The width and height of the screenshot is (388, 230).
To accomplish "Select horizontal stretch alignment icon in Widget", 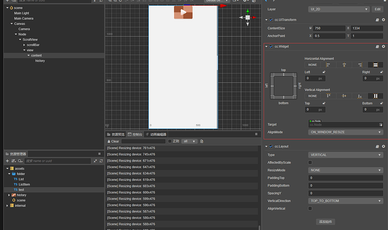I will click(x=376, y=65).
